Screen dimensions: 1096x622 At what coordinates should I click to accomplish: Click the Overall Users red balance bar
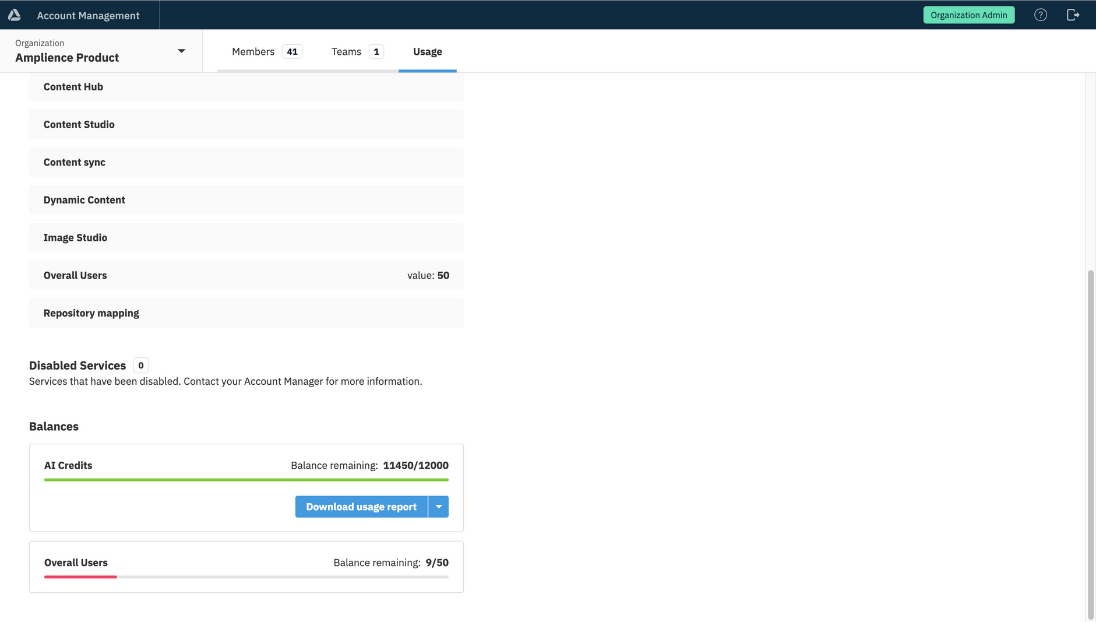[80, 577]
